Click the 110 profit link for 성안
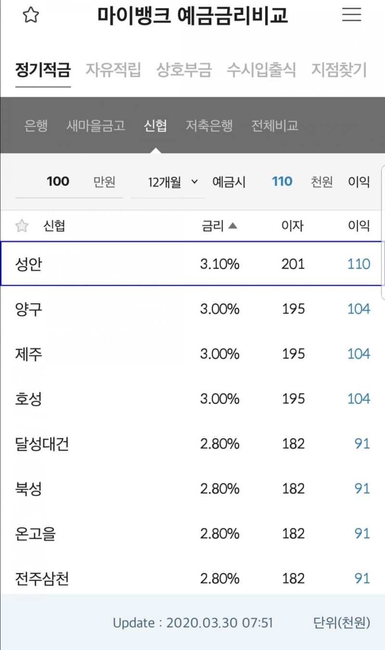 (x=359, y=263)
